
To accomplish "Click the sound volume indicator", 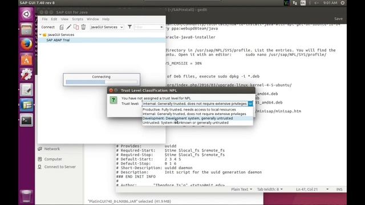I will click(317, 3).
